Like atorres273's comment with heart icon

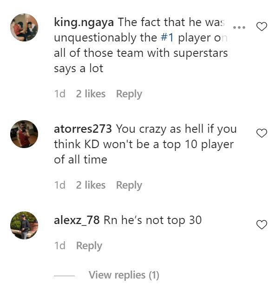262,133
